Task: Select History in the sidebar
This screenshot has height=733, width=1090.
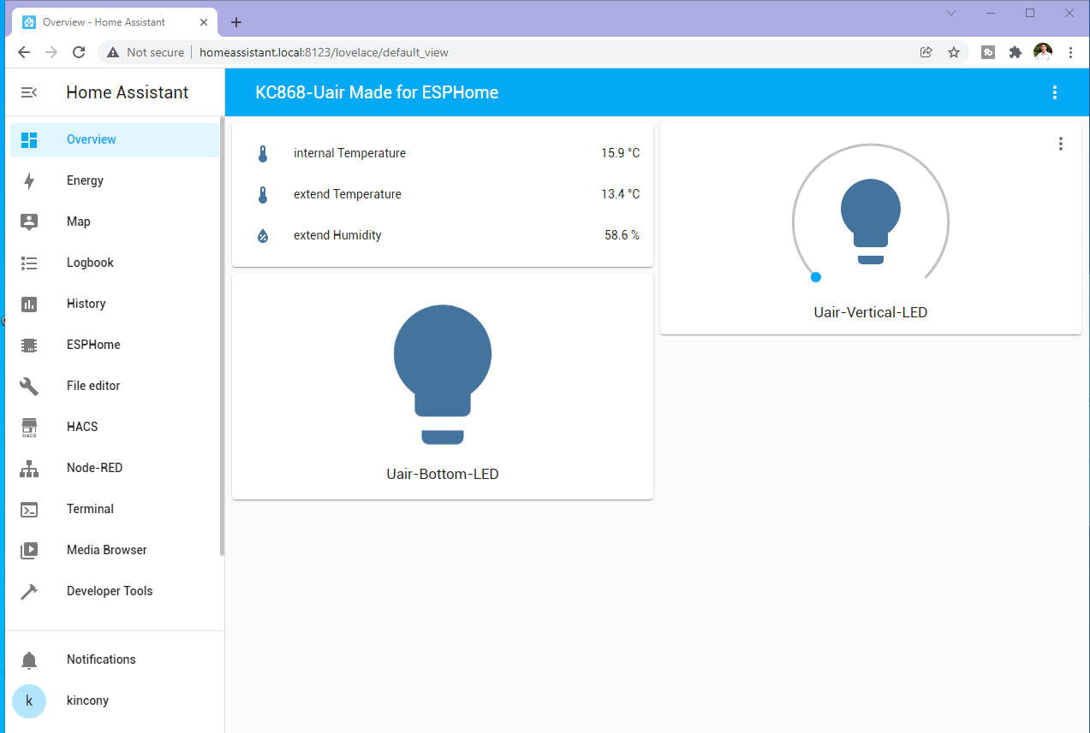Action: [x=86, y=304]
